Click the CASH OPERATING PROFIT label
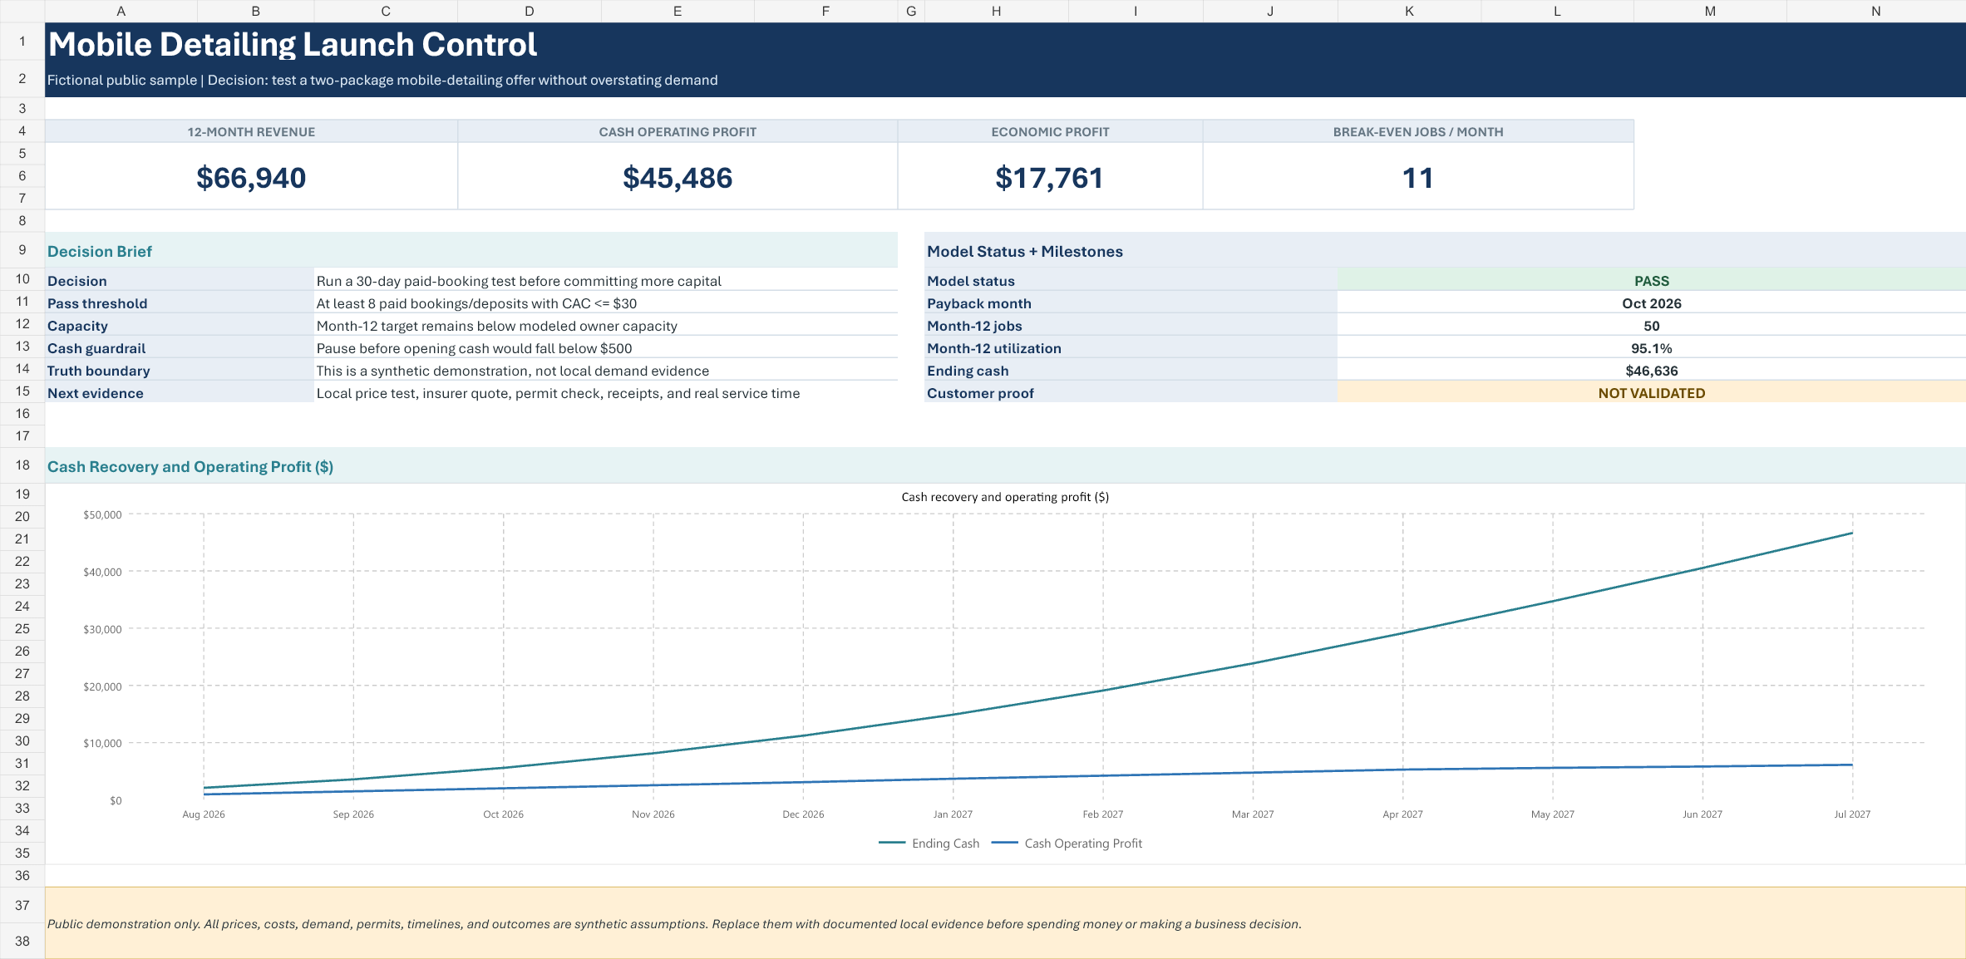The height and width of the screenshot is (959, 1966). [x=678, y=131]
